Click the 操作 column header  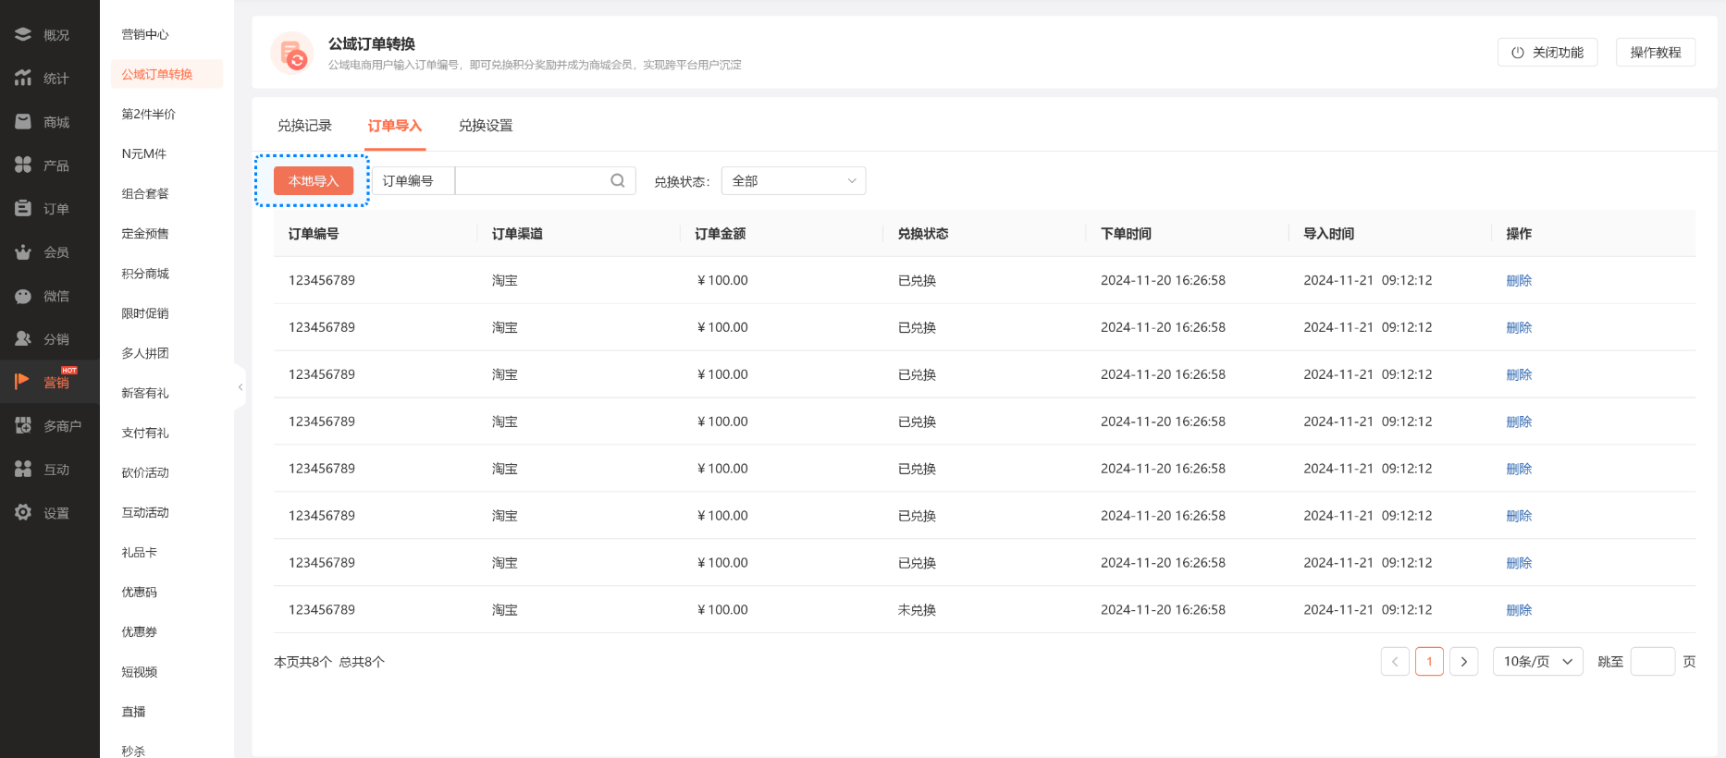[x=1519, y=234]
